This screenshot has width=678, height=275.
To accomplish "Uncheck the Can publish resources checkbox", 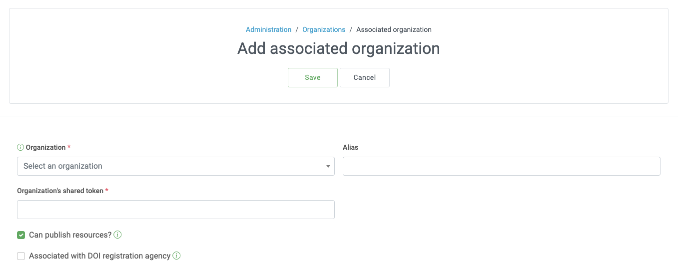I will point(21,235).
